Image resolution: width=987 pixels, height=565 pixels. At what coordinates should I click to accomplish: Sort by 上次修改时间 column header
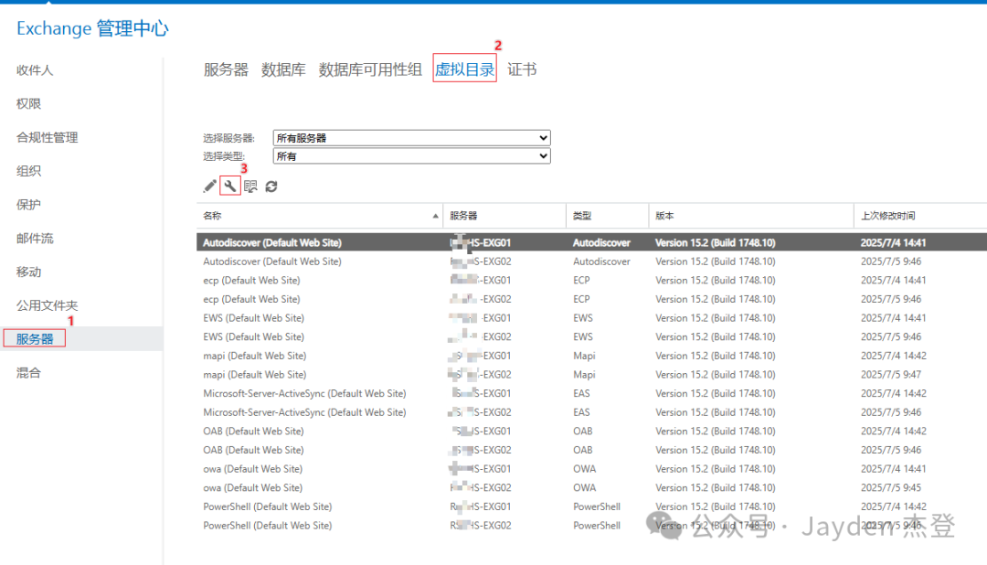tap(887, 217)
